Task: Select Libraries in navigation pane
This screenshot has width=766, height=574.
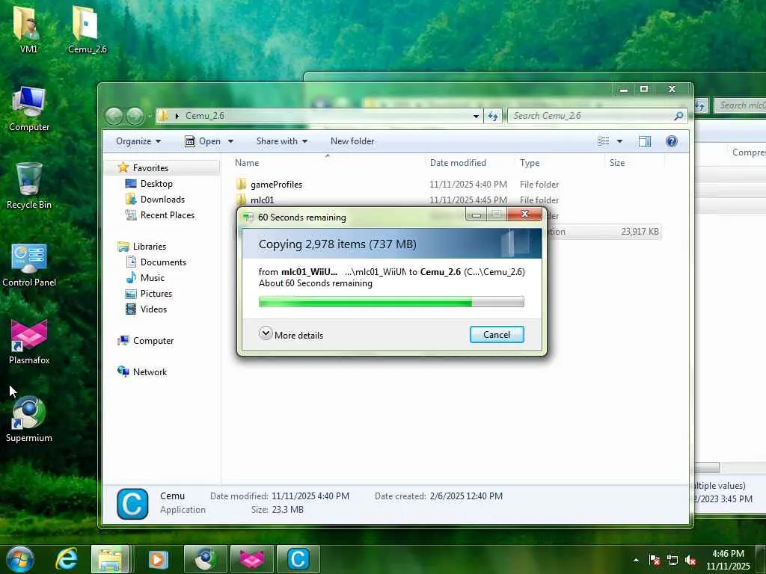Action: coord(150,247)
